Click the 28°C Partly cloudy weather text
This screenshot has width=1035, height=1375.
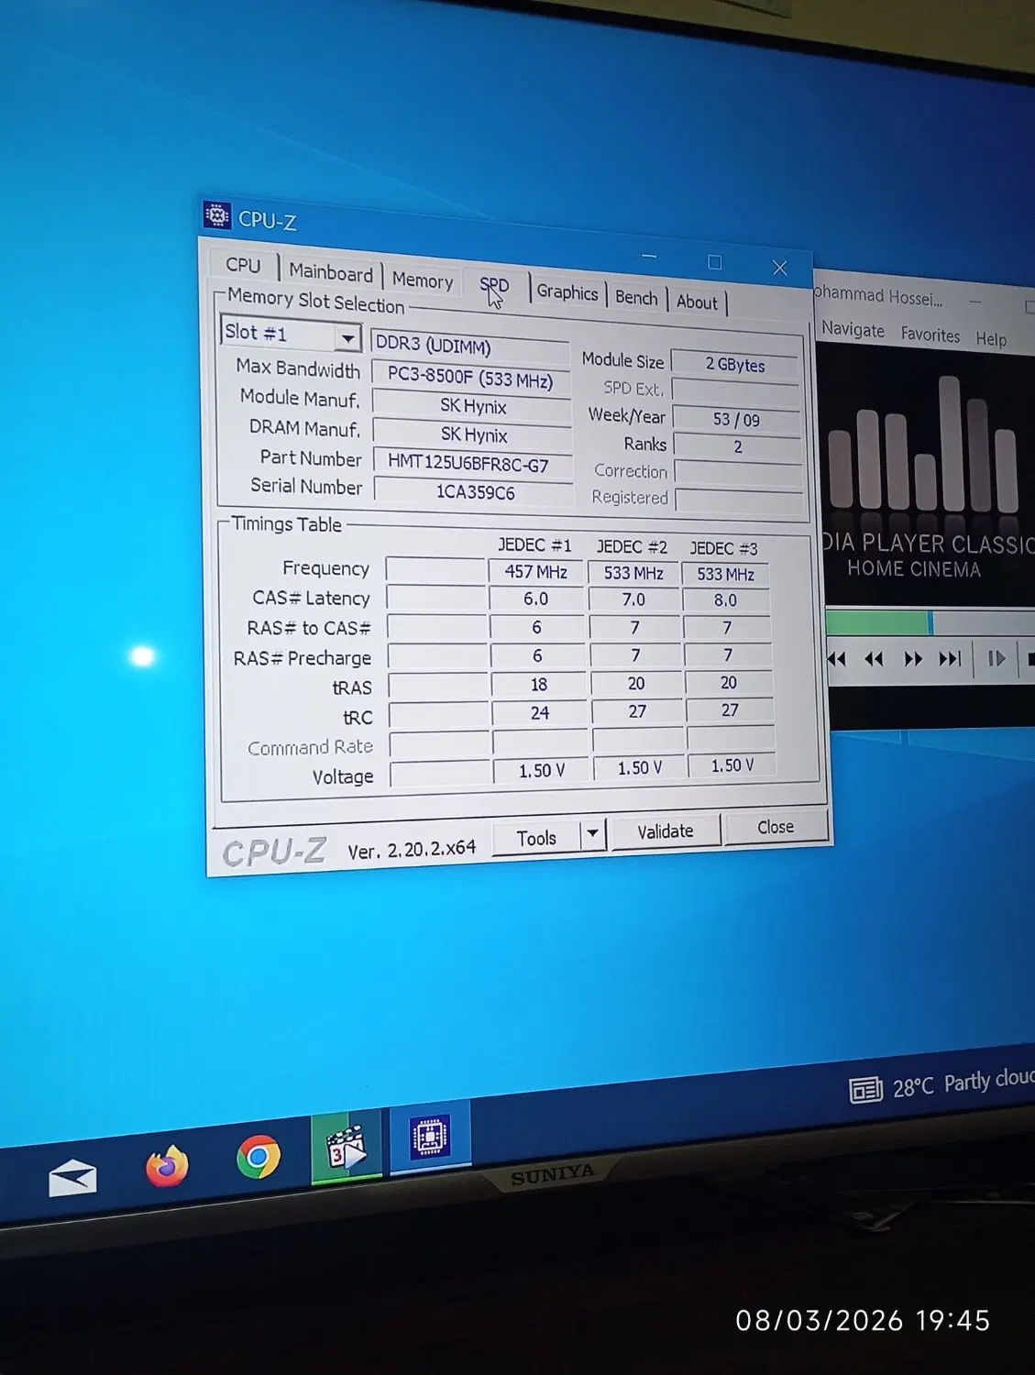[x=964, y=1083]
